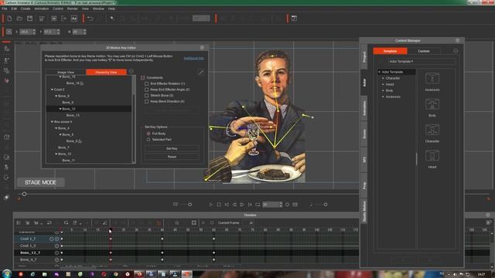Screen dimensions: 495x278
Task: Collapse the Bone_10 tree node
Action: click(x=56, y=154)
